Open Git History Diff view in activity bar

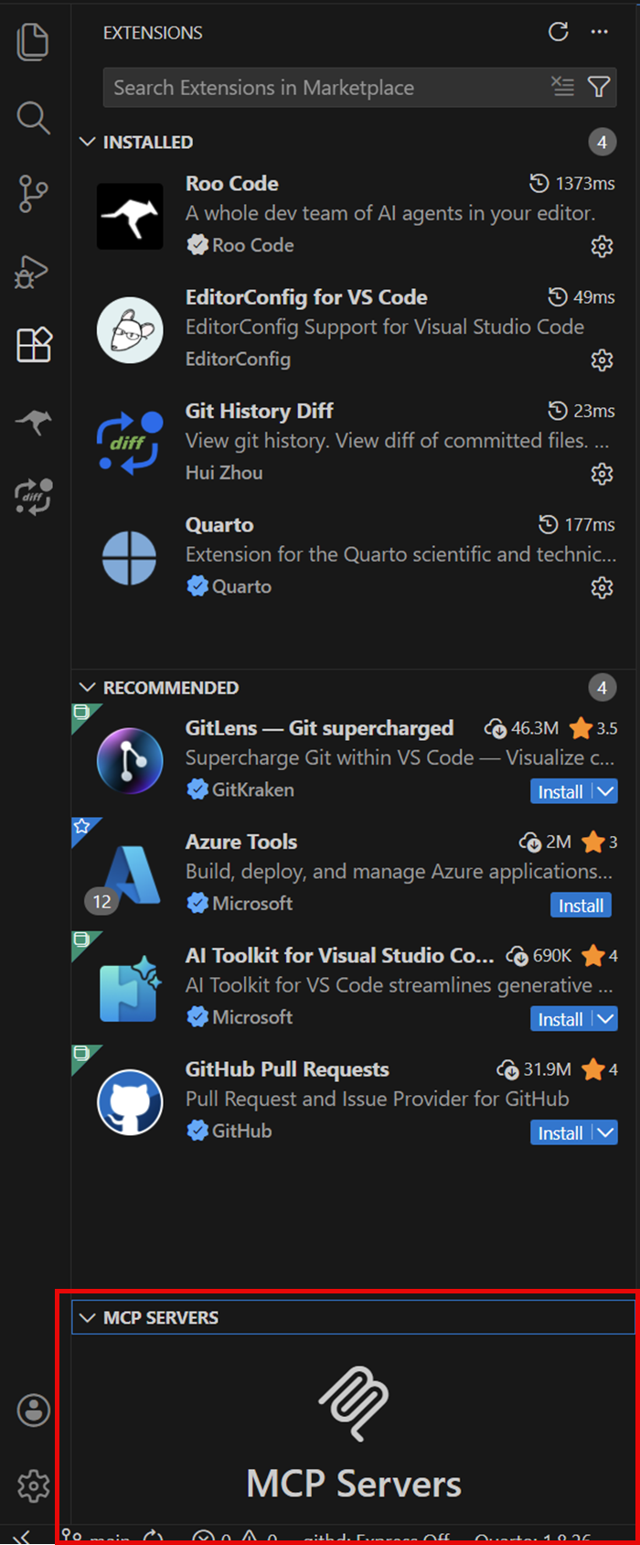(x=33, y=497)
